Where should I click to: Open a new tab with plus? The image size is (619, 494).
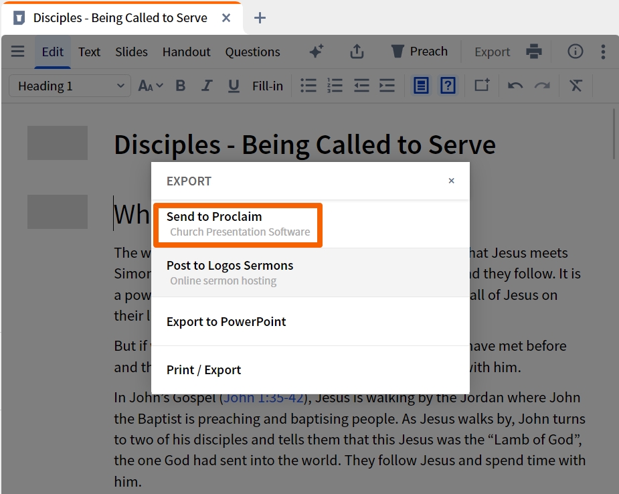click(x=260, y=18)
